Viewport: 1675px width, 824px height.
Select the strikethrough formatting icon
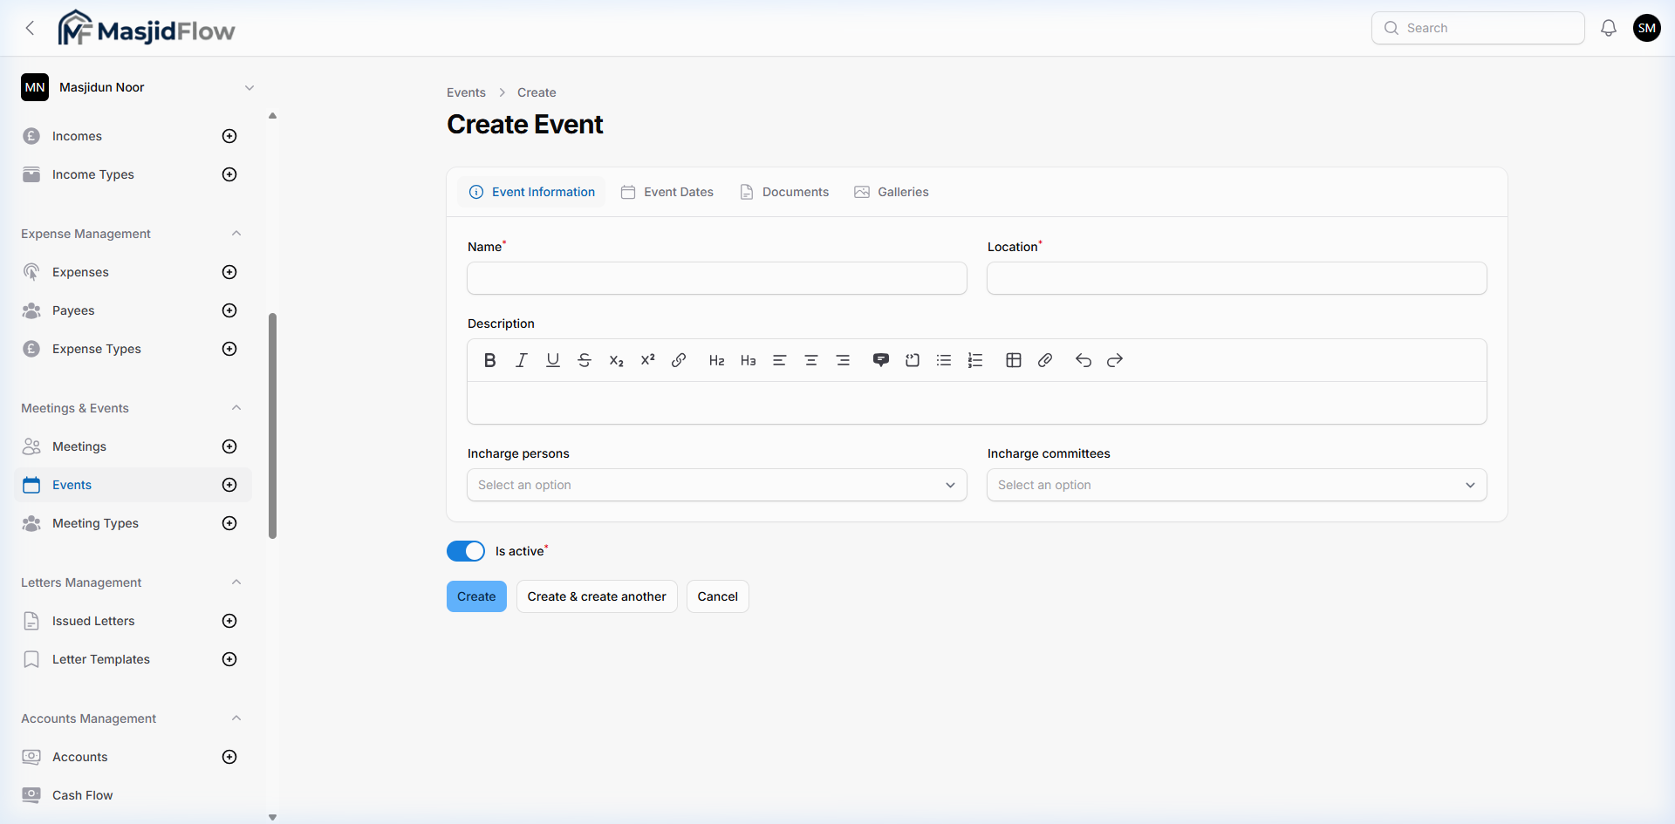coord(585,359)
